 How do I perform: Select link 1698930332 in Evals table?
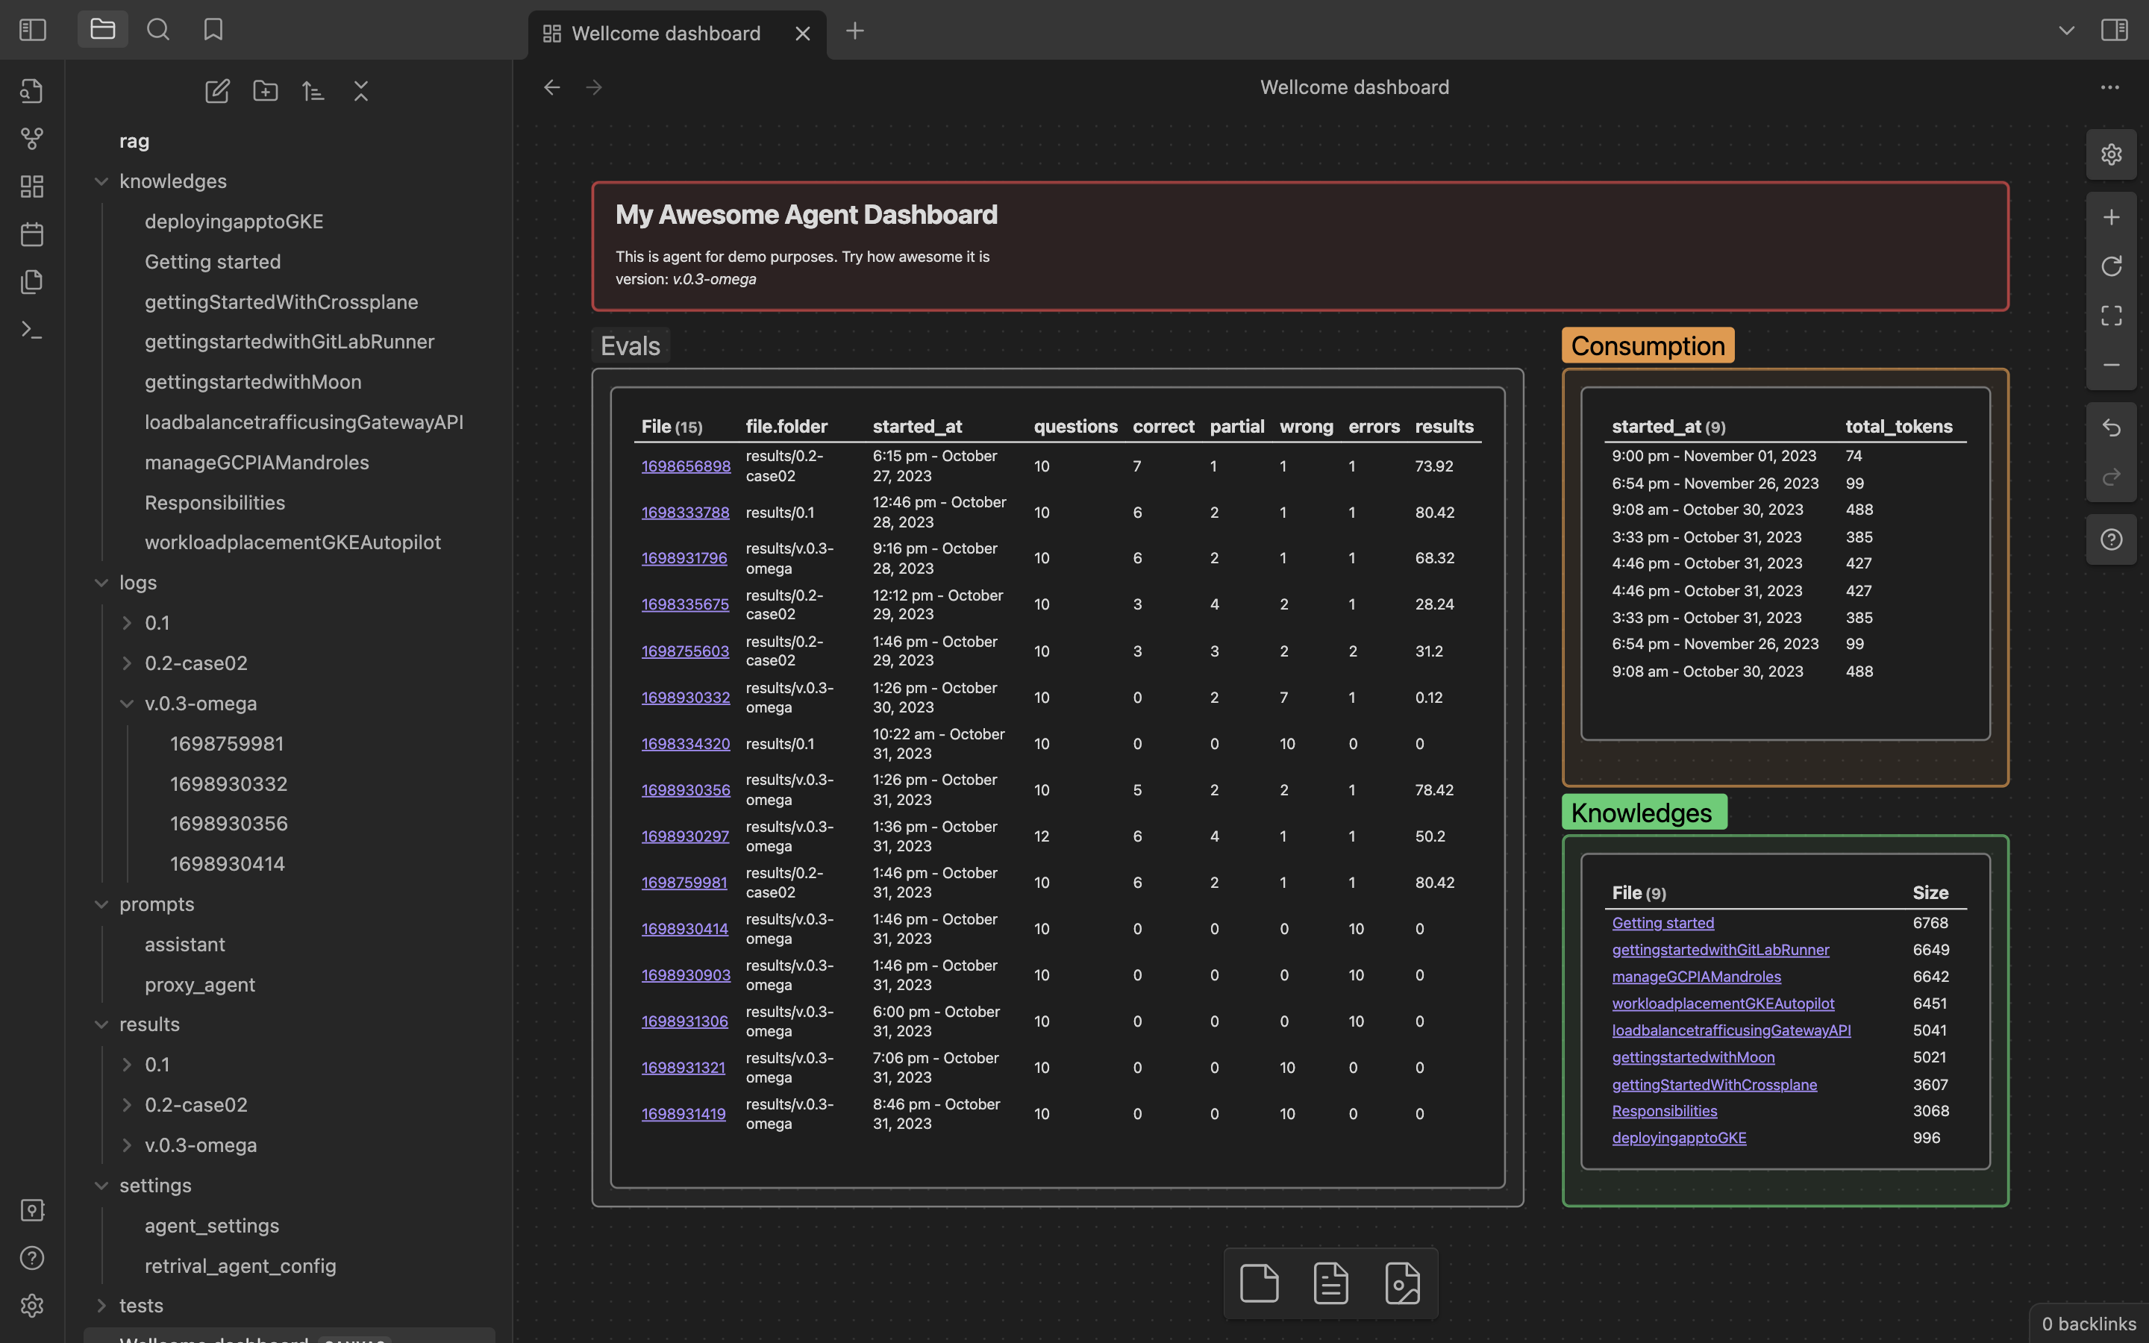(684, 698)
